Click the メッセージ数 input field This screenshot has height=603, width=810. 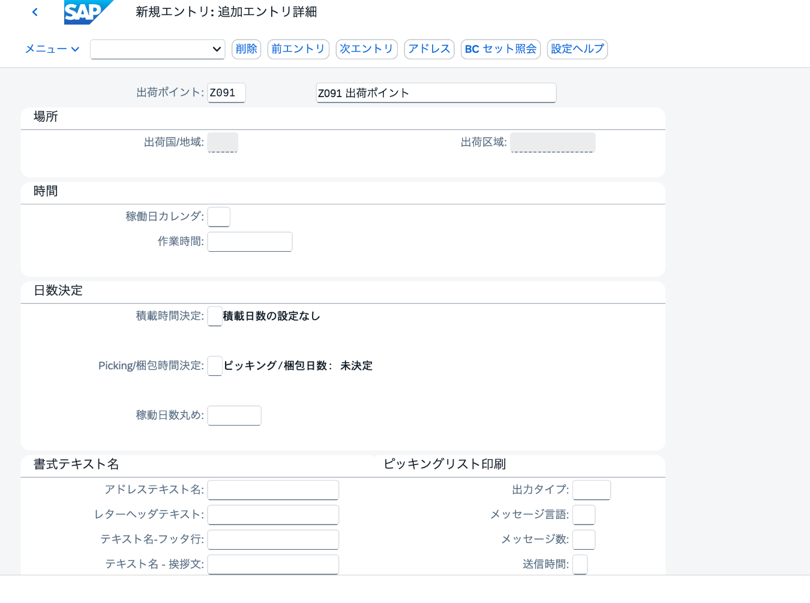pyautogui.click(x=584, y=539)
